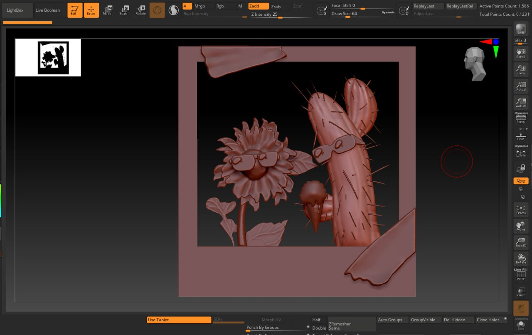Toggle the Use Tablet option
The width and height of the screenshot is (532, 335).
click(x=179, y=320)
